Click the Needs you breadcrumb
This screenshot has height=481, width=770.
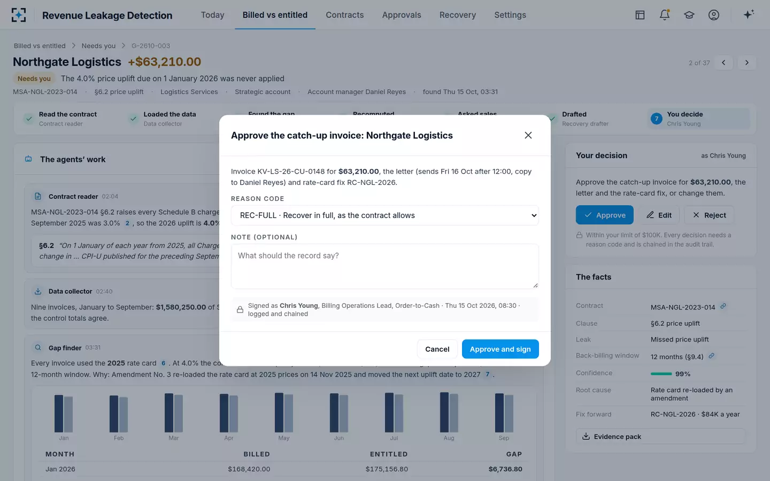98,46
